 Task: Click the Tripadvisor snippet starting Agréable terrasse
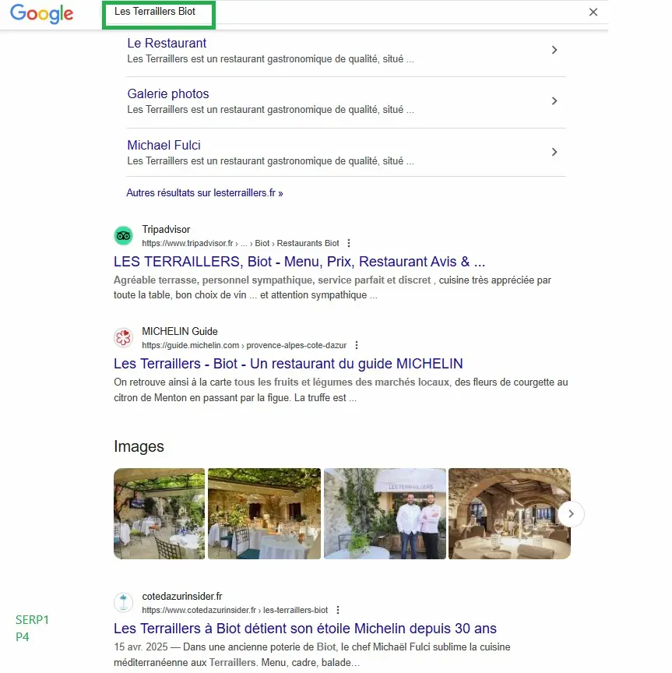(332, 287)
